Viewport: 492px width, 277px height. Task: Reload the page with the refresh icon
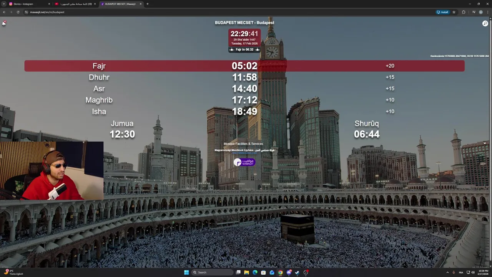point(18,12)
